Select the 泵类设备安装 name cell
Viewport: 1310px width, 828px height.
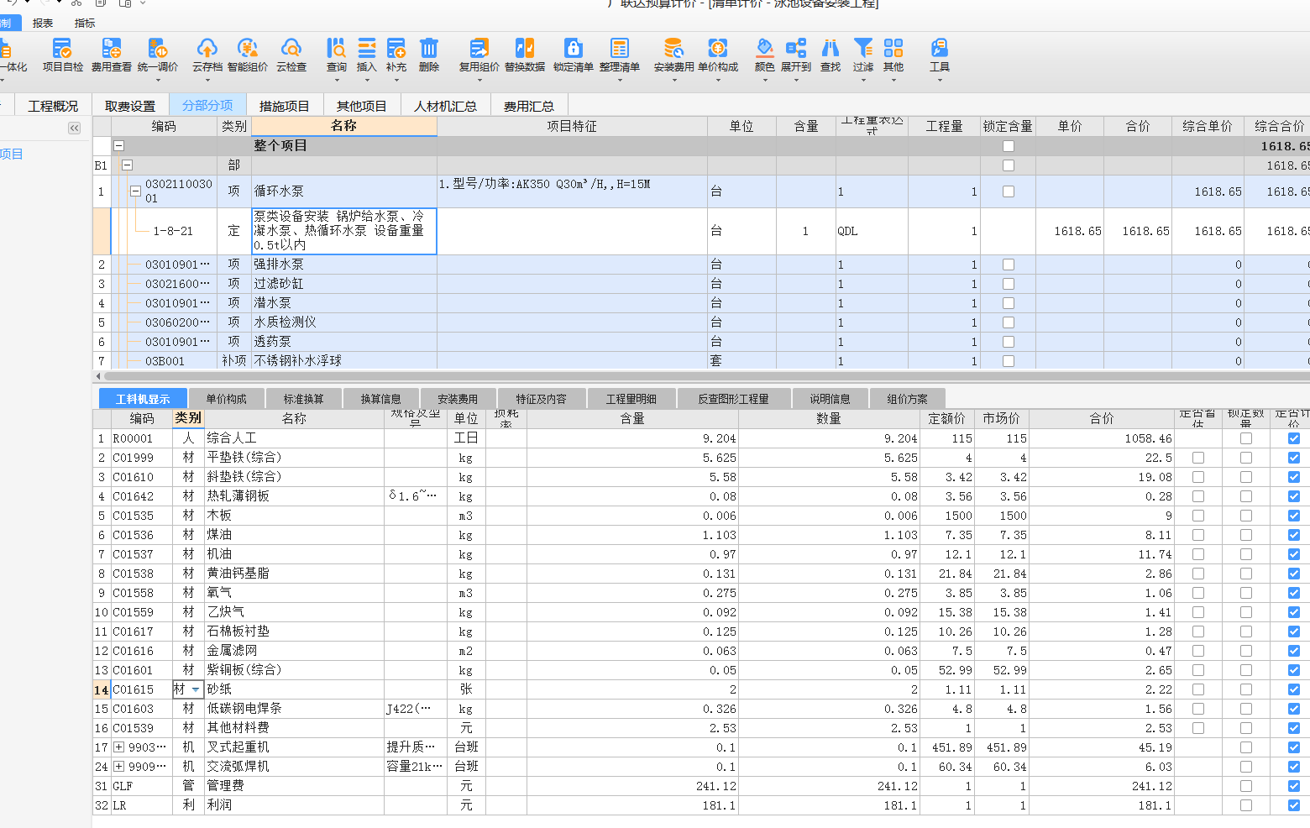click(344, 231)
